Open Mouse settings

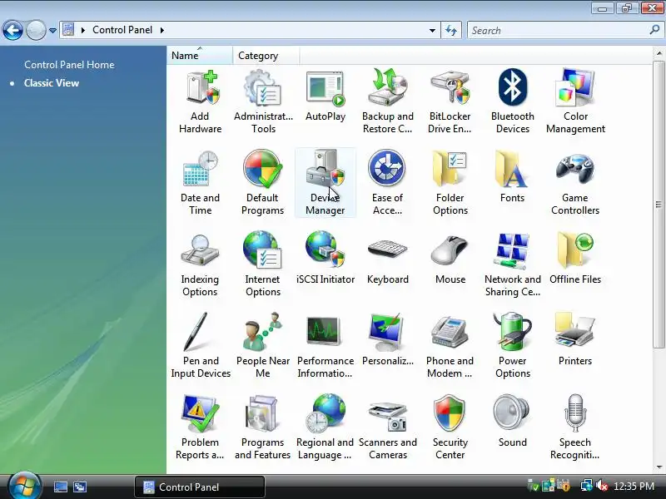[x=450, y=259]
